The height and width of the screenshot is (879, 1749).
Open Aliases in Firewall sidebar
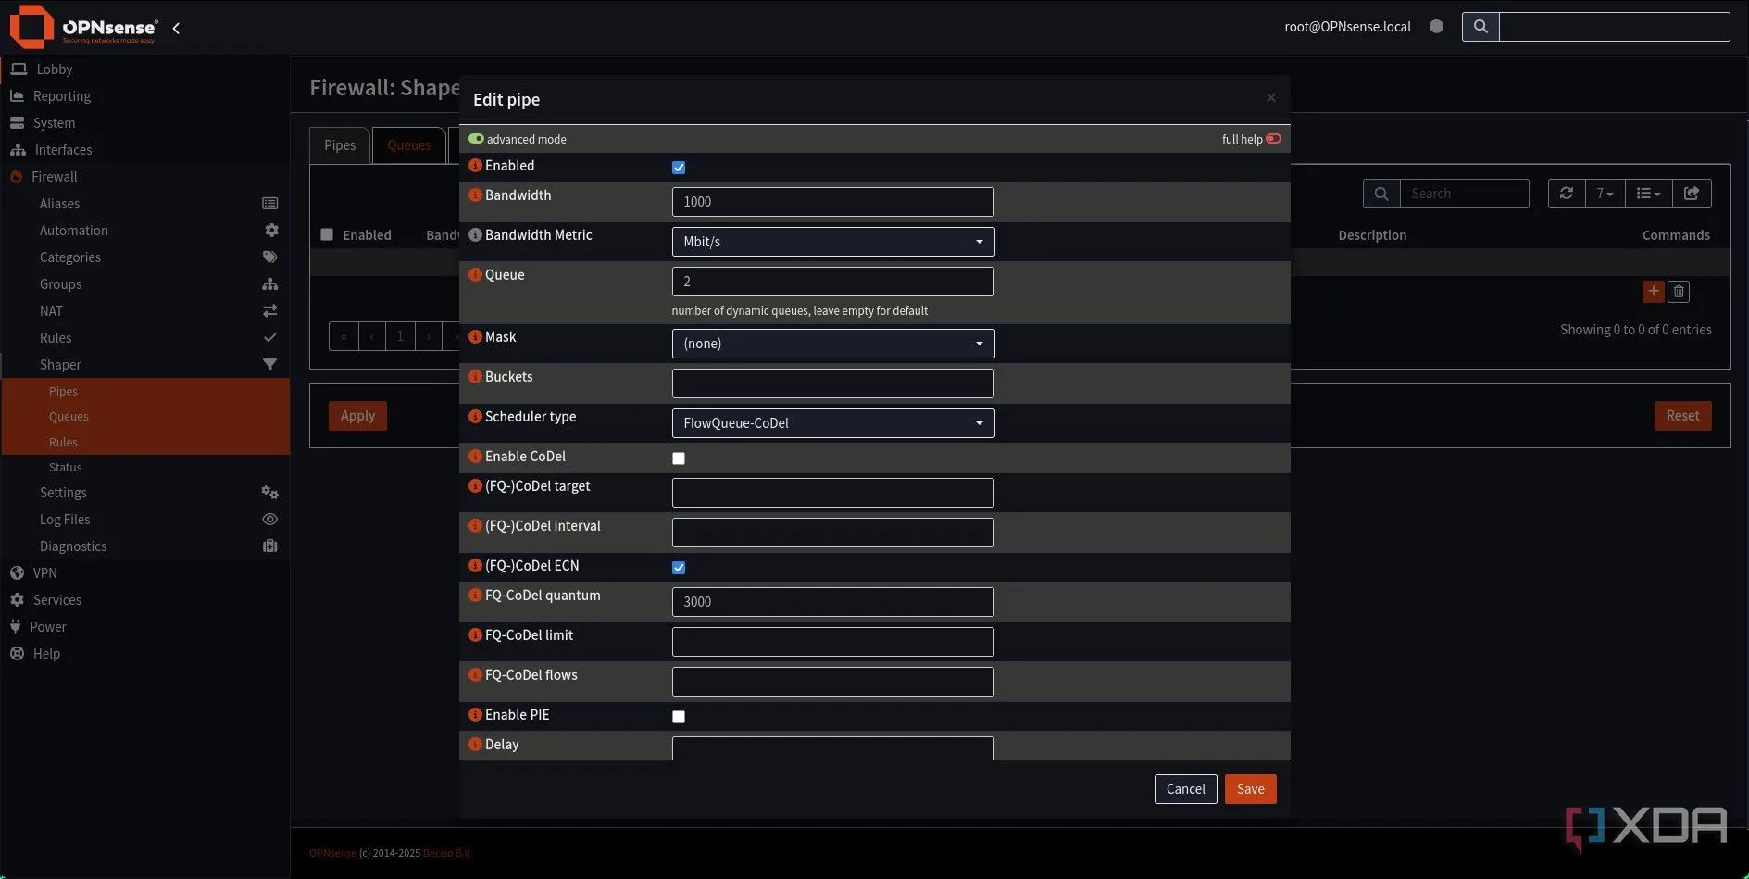click(59, 204)
